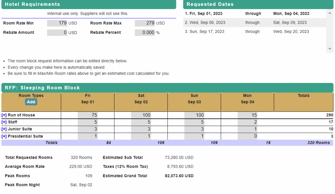The image size is (335, 194).
Task: Expand the Junior Suite row
Action: (4, 129)
